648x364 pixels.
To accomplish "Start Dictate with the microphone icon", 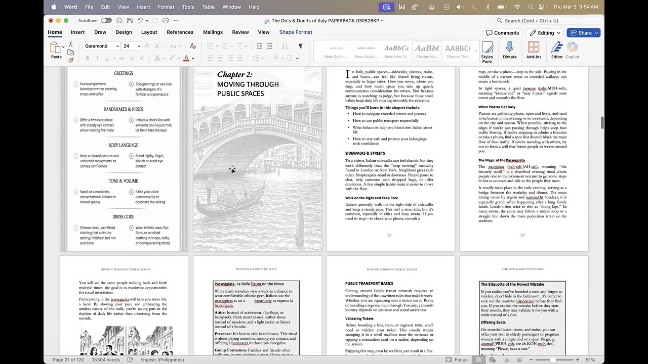I will pos(509,51).
